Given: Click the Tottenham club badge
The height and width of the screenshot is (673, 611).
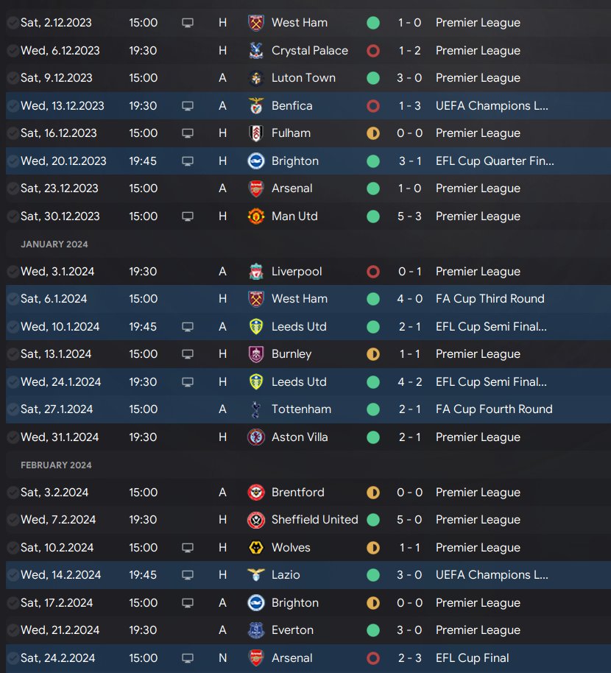Looking at the screenshot, I should click(256, 409).
